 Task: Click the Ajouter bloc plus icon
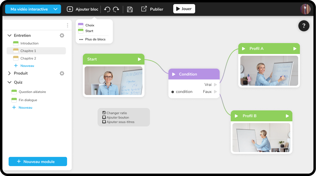point(70,9)
